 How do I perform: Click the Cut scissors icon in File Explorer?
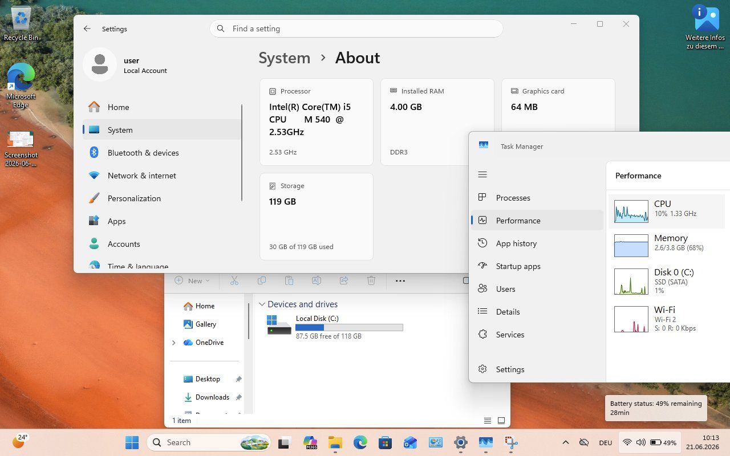[234, 280]
